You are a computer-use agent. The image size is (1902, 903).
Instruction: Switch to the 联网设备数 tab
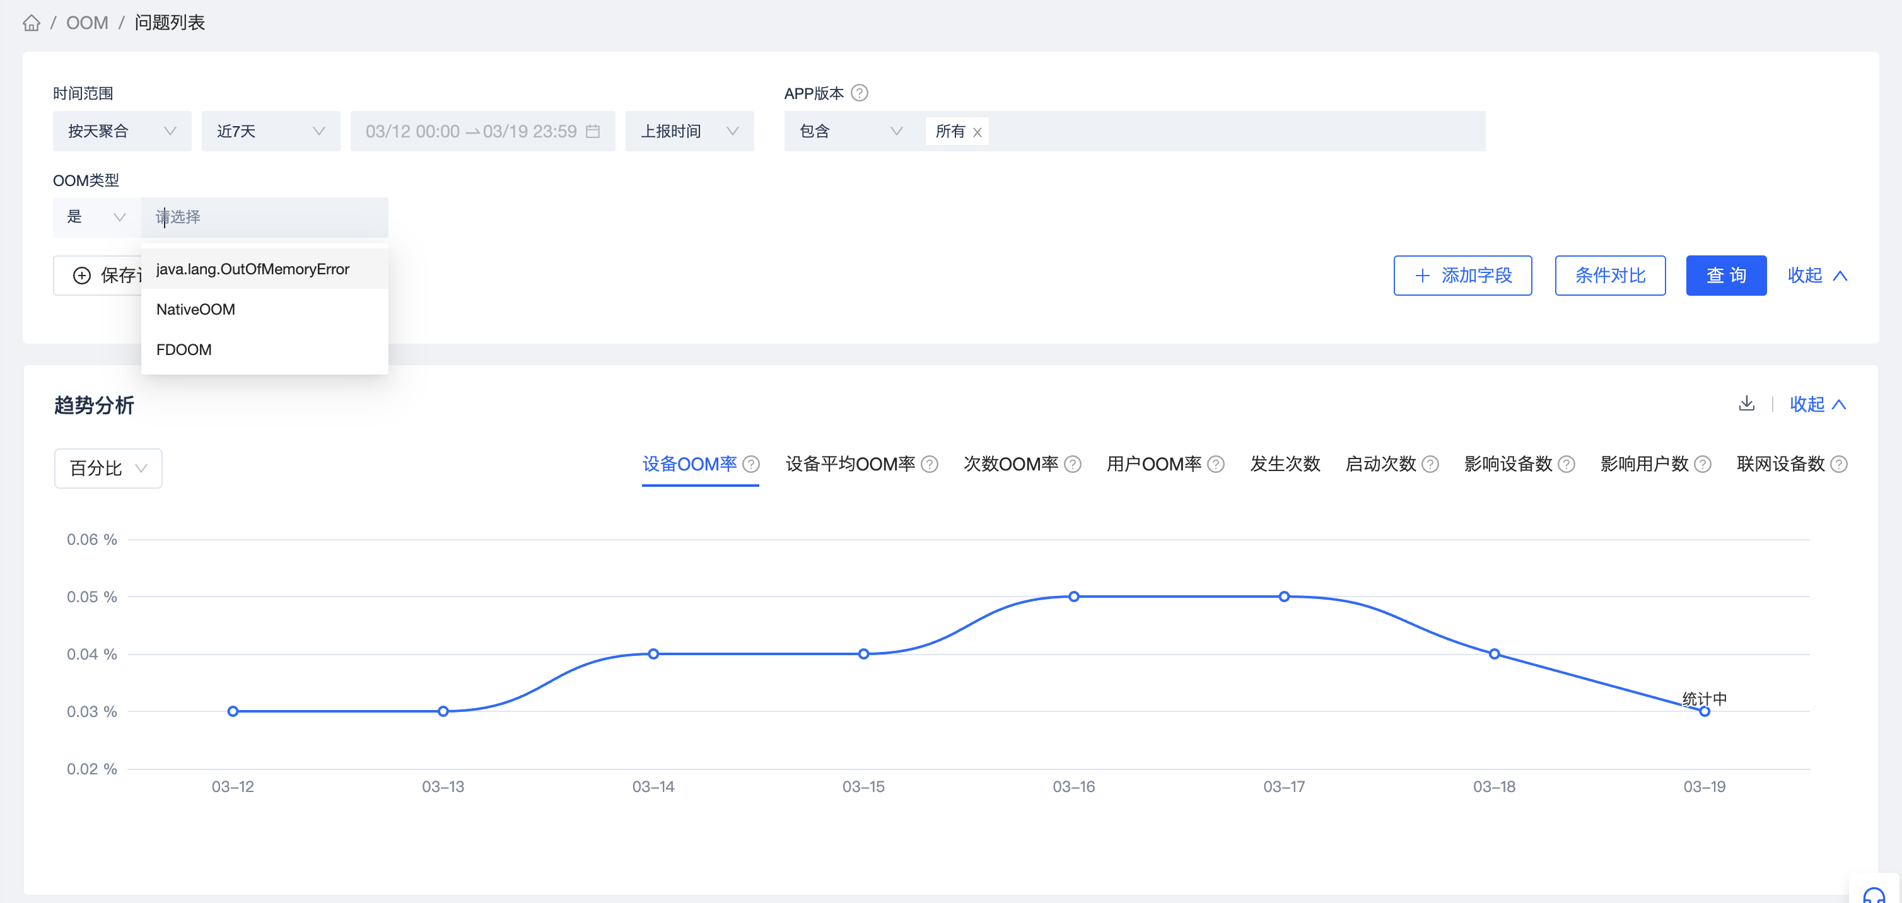(x=1781, y=463)
